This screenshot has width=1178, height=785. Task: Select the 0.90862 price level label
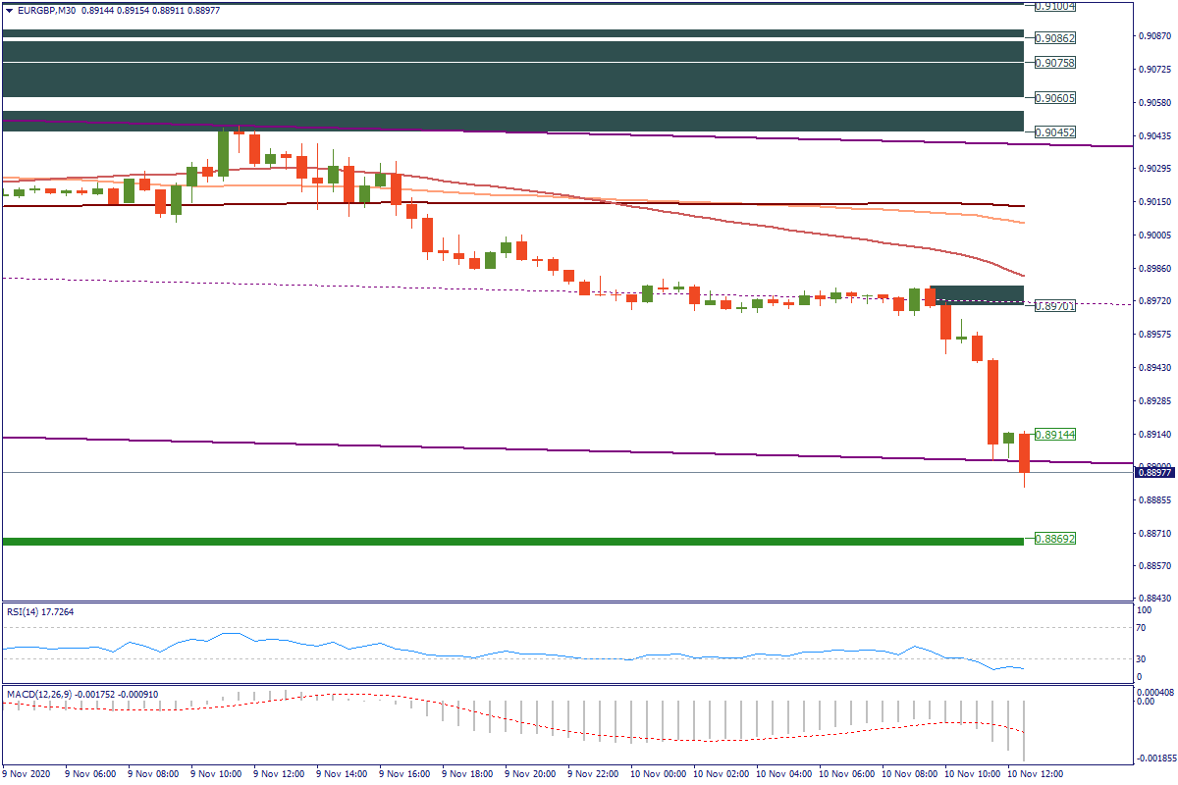1055,38
